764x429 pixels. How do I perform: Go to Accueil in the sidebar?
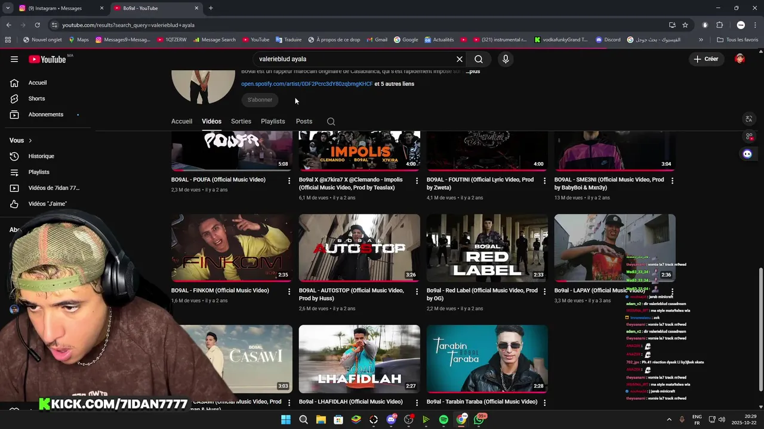(x=38, y=83)
